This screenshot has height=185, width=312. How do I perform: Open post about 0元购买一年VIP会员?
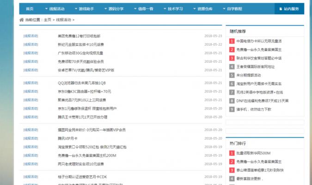(92, 130)
